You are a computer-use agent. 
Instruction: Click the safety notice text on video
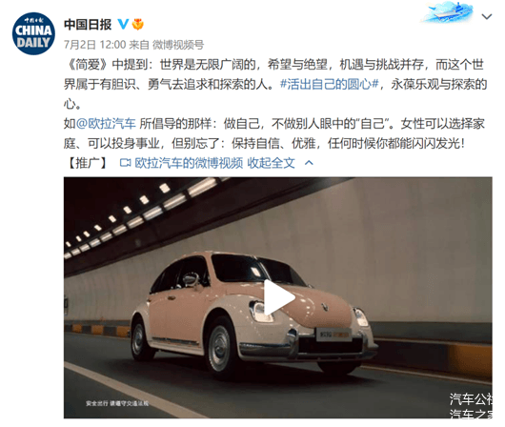[x=117, y=403]
